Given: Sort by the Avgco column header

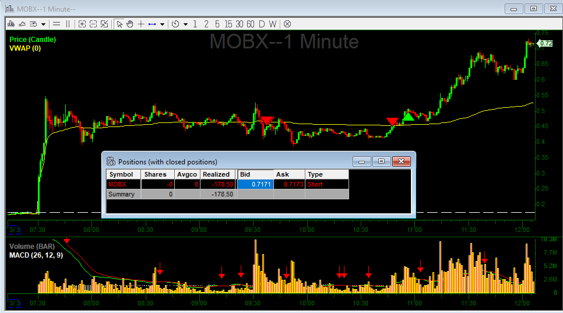Looking at the screenshot, I should (187, 174).
